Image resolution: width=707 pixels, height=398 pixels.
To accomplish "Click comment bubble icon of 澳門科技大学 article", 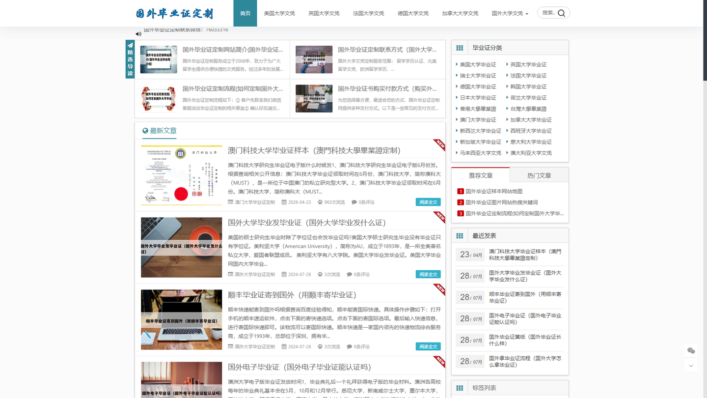I will [x=354, y=202].
